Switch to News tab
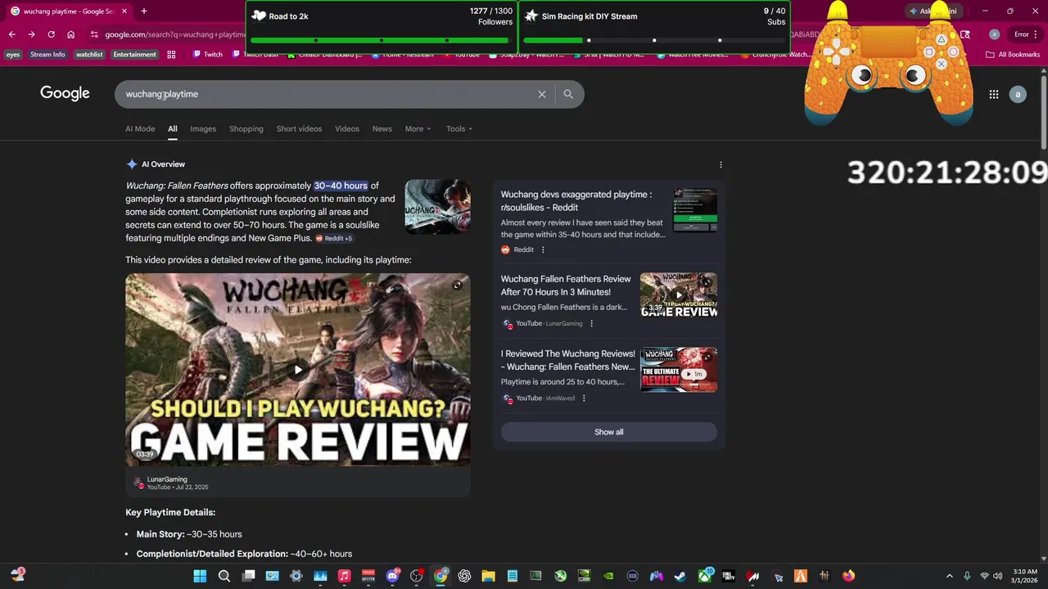Image resolution: width=1048 pixels, height=589 pixels. [382, 128]
